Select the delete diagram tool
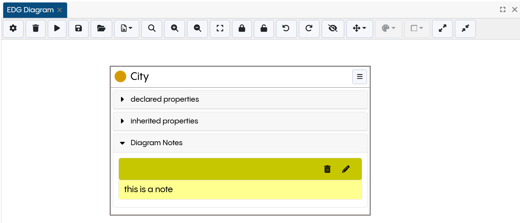The width and height of the screenshot is (520, 223). (x=36, y=29)
